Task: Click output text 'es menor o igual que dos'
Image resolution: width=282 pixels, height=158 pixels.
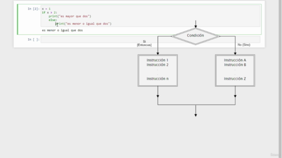Action: (x=63, y=30)
